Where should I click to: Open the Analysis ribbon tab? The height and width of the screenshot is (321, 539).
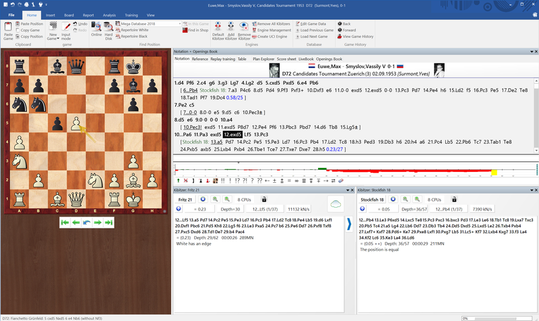109,15
